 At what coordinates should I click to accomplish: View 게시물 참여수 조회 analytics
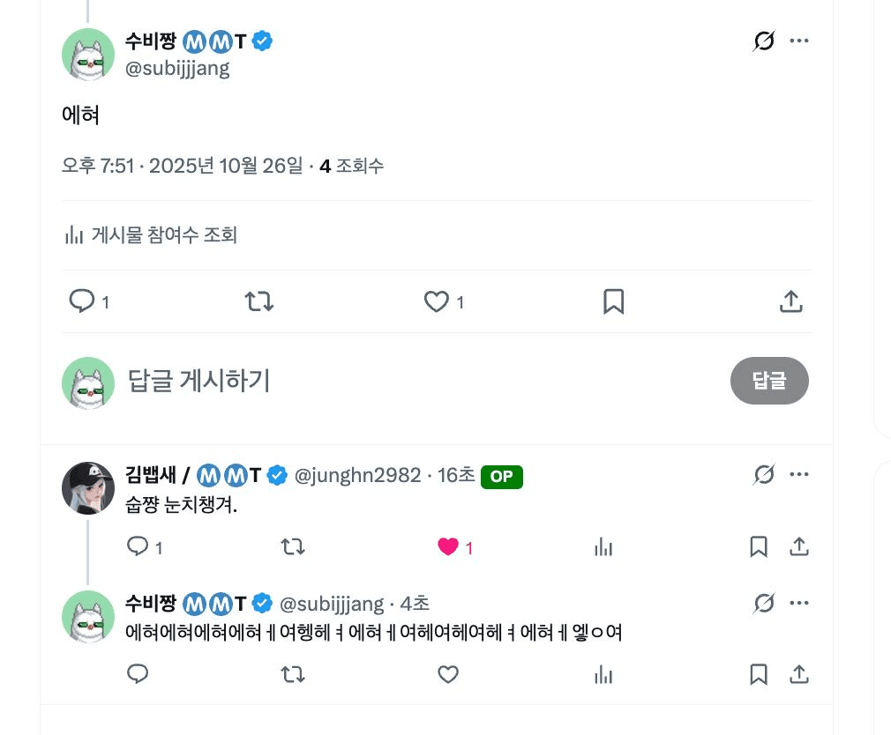click(151, 235)
